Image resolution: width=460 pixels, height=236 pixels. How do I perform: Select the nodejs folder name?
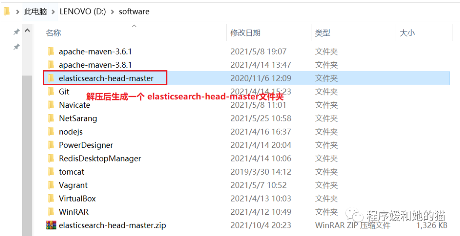(x=71, y=132)
